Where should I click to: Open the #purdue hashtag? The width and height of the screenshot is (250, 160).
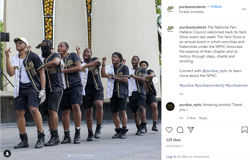(x=186, y=85)
